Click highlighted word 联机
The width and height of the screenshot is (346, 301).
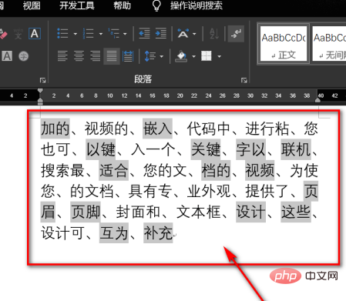[296, 149]
